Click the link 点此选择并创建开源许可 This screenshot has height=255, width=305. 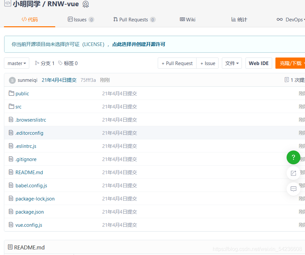138,44
